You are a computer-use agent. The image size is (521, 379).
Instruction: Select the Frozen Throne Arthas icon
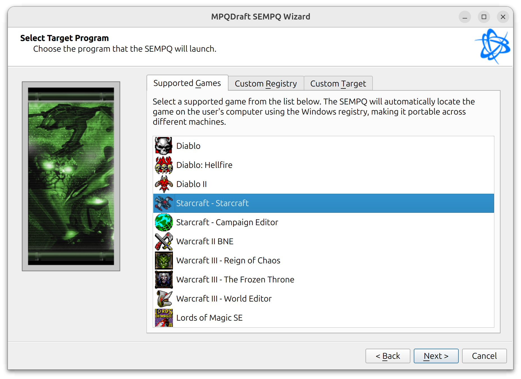(x=164, y=279)
